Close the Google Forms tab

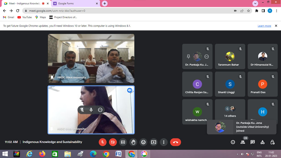97,3
